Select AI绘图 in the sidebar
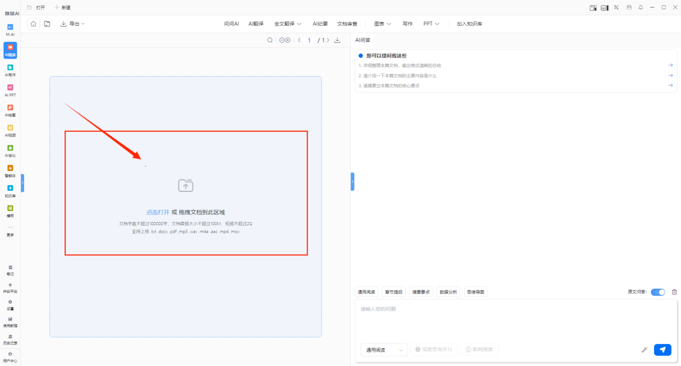 (10, 110)
